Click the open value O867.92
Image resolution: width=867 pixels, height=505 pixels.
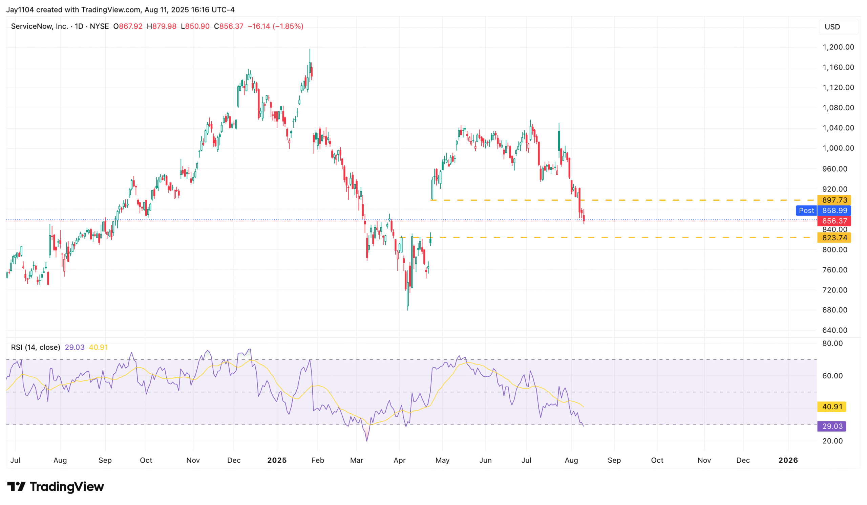tap(128, 26)
